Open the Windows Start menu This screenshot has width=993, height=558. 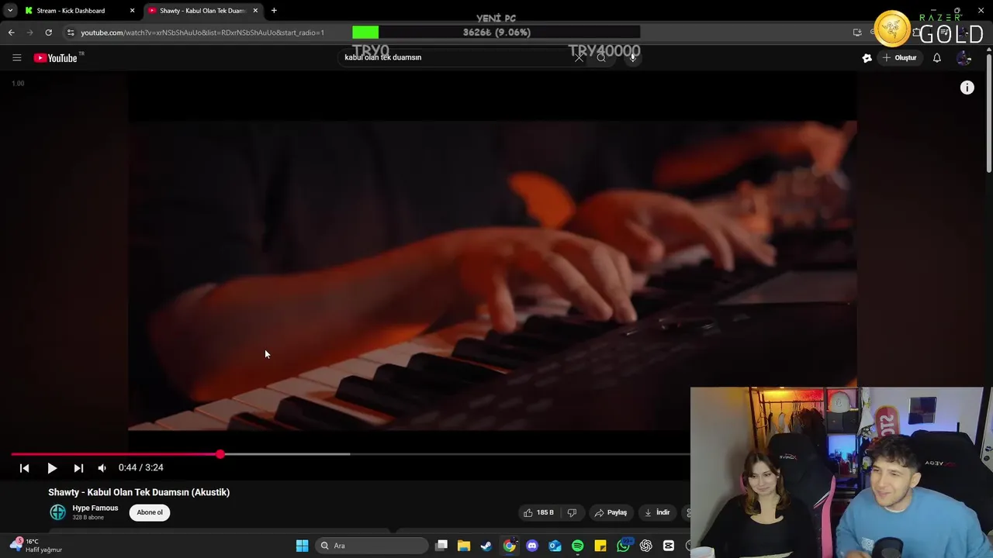pyautogui.click(x=302, y=546)
